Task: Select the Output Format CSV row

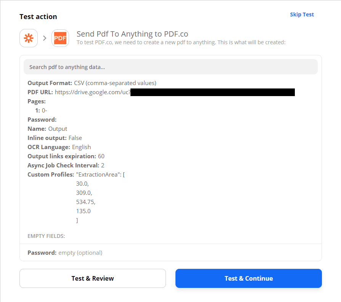Action: click(x=92, y=83)
